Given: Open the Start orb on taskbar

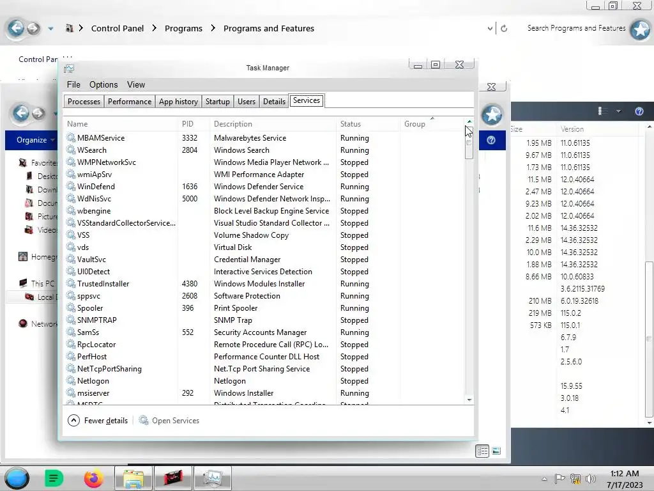Looking at the screenshot, I should [17, 478].
